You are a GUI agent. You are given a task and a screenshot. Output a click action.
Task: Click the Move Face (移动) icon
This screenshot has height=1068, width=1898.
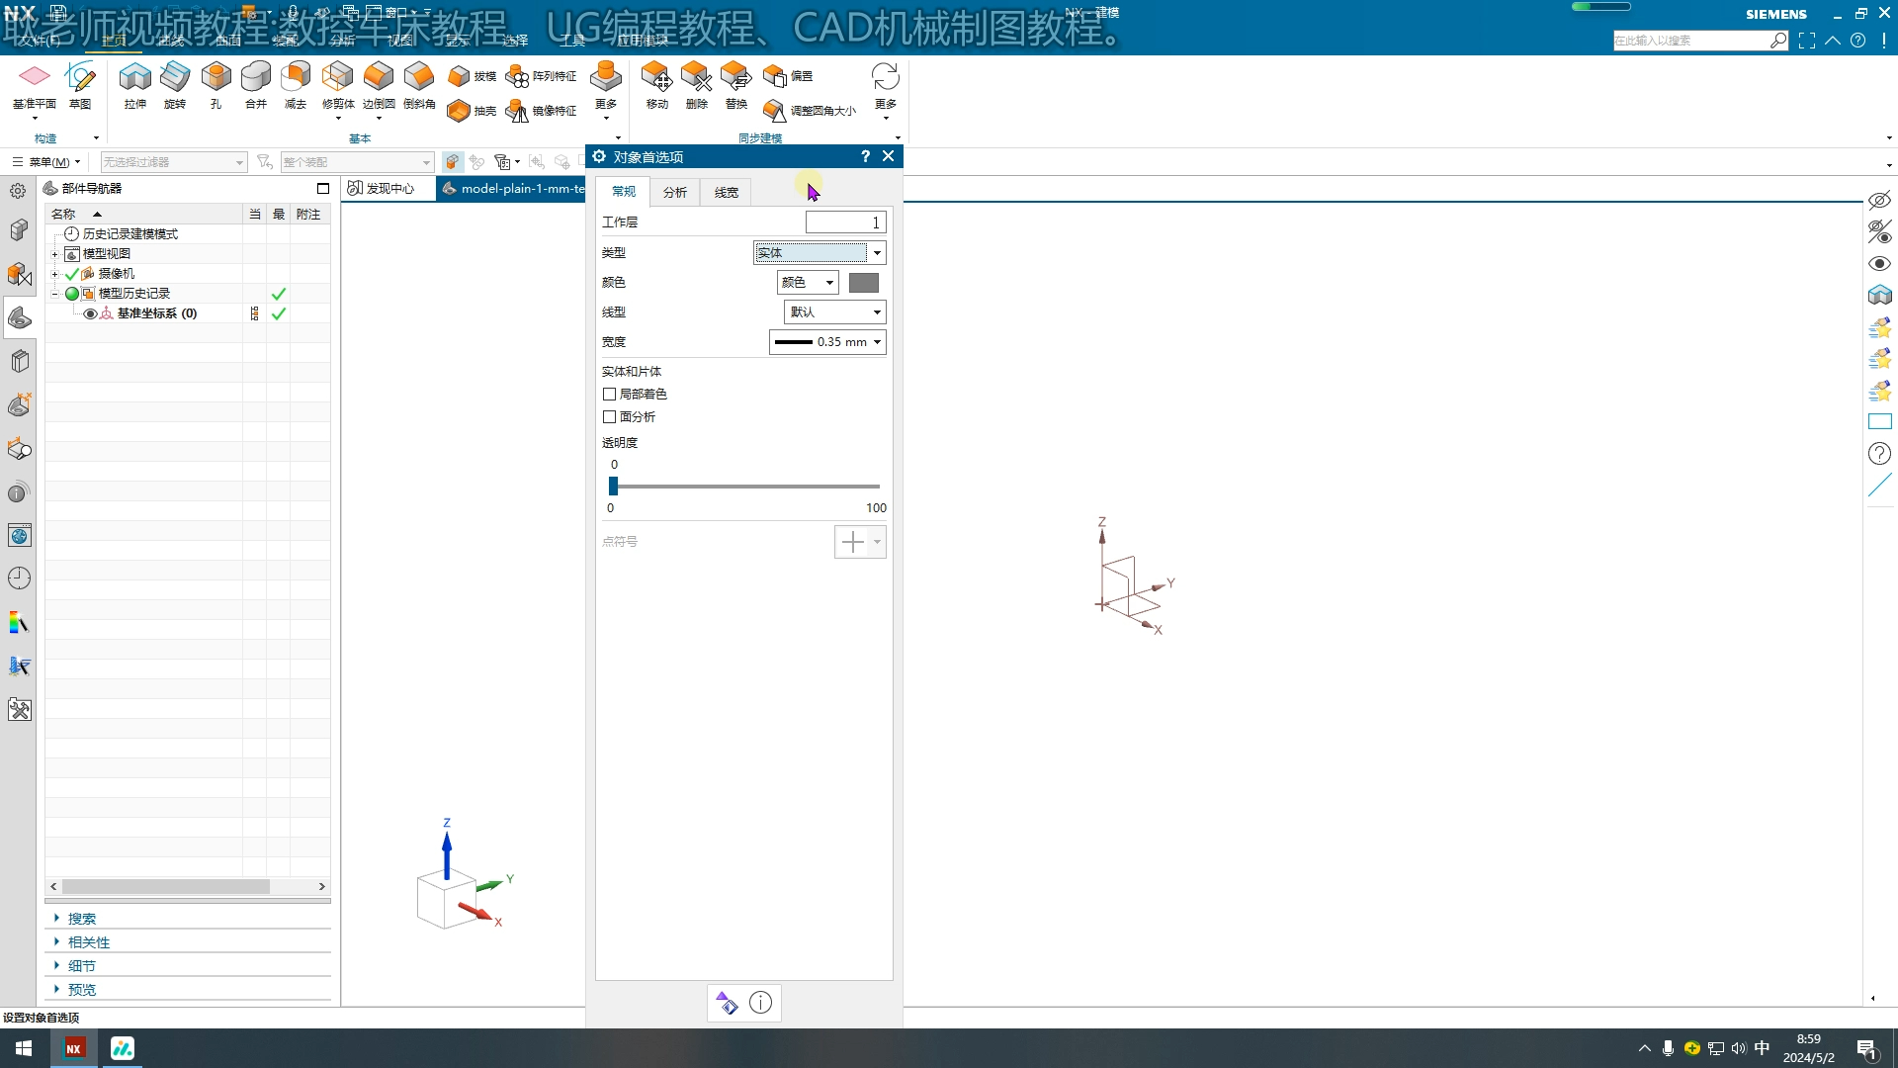pos(656,78)
